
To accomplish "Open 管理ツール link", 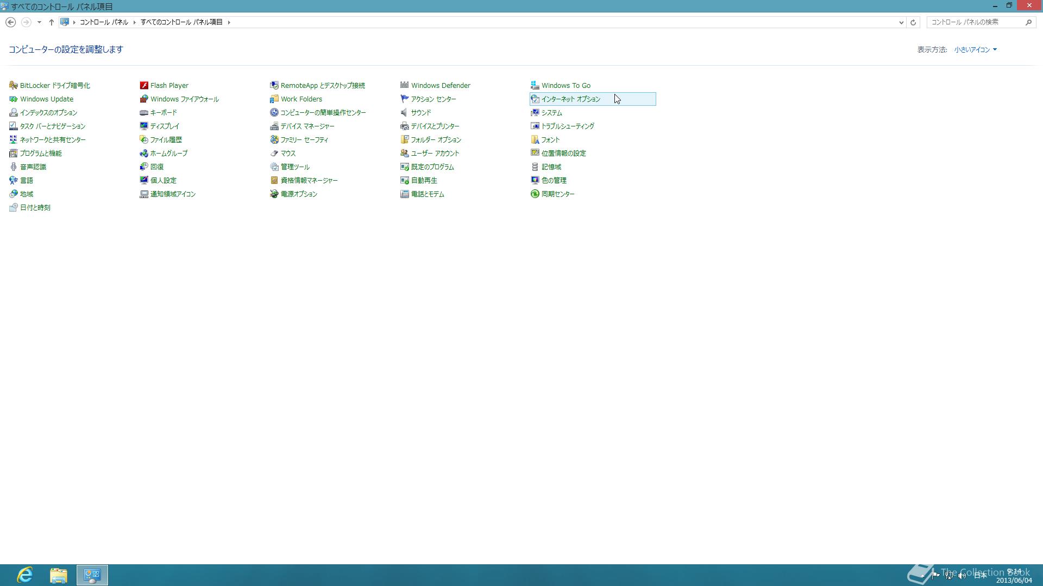I will pos(295,167).
